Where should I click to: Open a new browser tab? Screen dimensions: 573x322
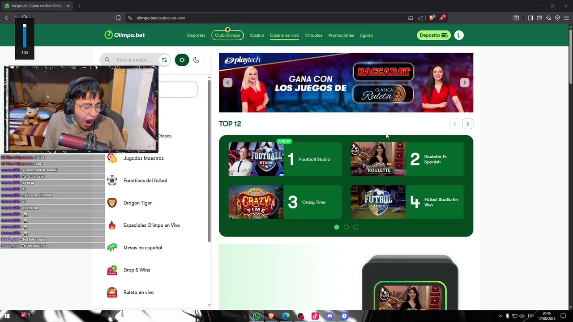click(x=79, y=6)
